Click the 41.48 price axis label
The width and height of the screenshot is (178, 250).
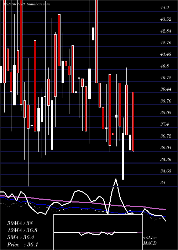(x=166, y=54)
